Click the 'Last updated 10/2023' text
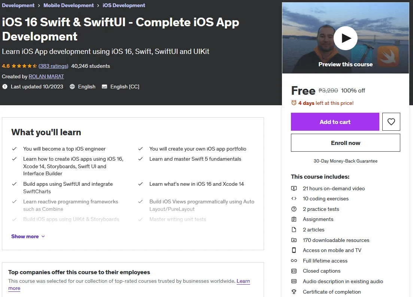413x297 pixels. point(37,87)
